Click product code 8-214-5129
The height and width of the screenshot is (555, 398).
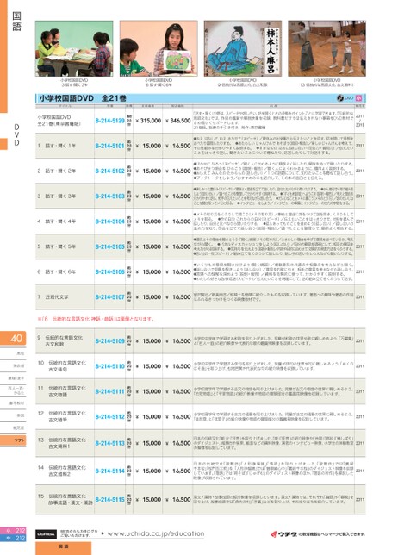(x=109, y=121)
